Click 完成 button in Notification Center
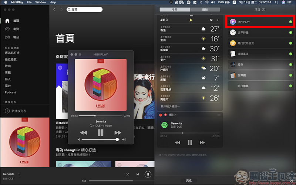 189,181
